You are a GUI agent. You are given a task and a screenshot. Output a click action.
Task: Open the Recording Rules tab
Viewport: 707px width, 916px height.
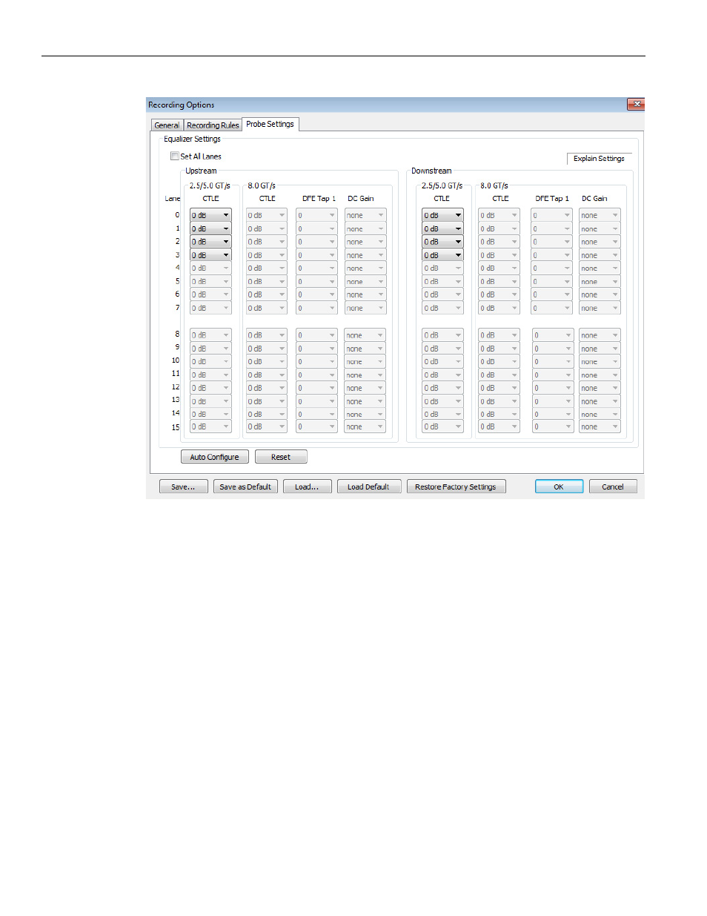(213, 125)
